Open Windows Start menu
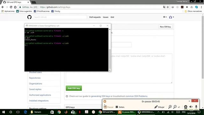204x115 pixels. [4, 112]
